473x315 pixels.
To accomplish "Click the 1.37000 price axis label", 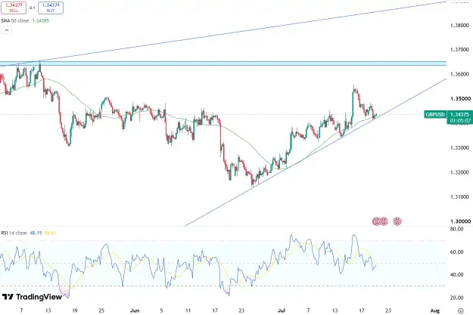I will point(459,49).
